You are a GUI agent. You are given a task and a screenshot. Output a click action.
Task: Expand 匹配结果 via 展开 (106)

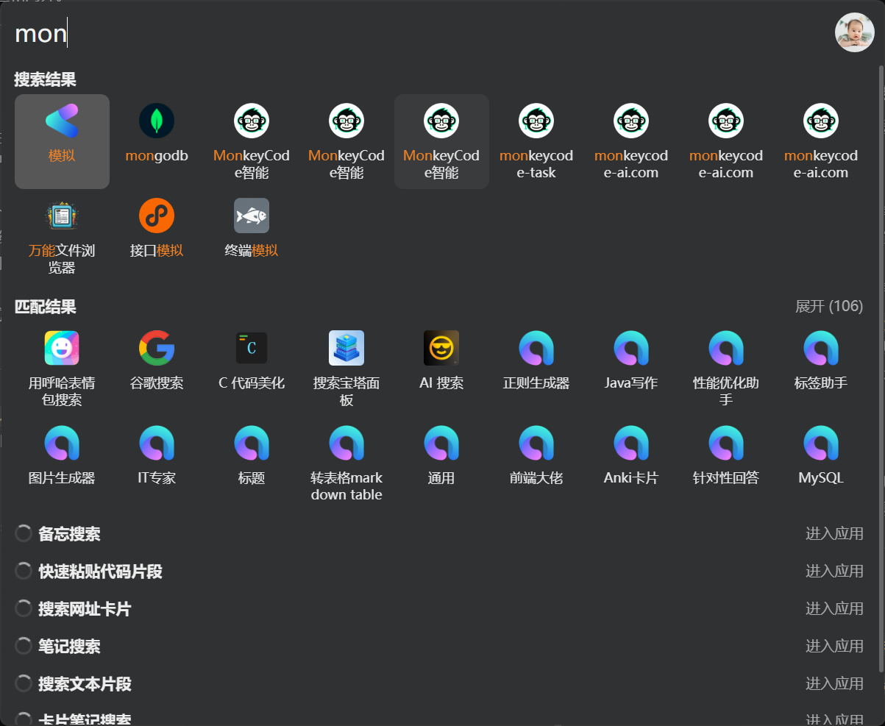pos(829,306)
